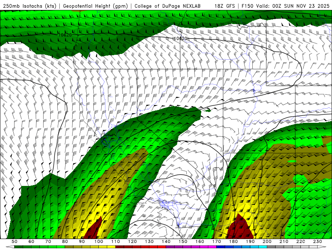Click the color bar label "130"

149,242
